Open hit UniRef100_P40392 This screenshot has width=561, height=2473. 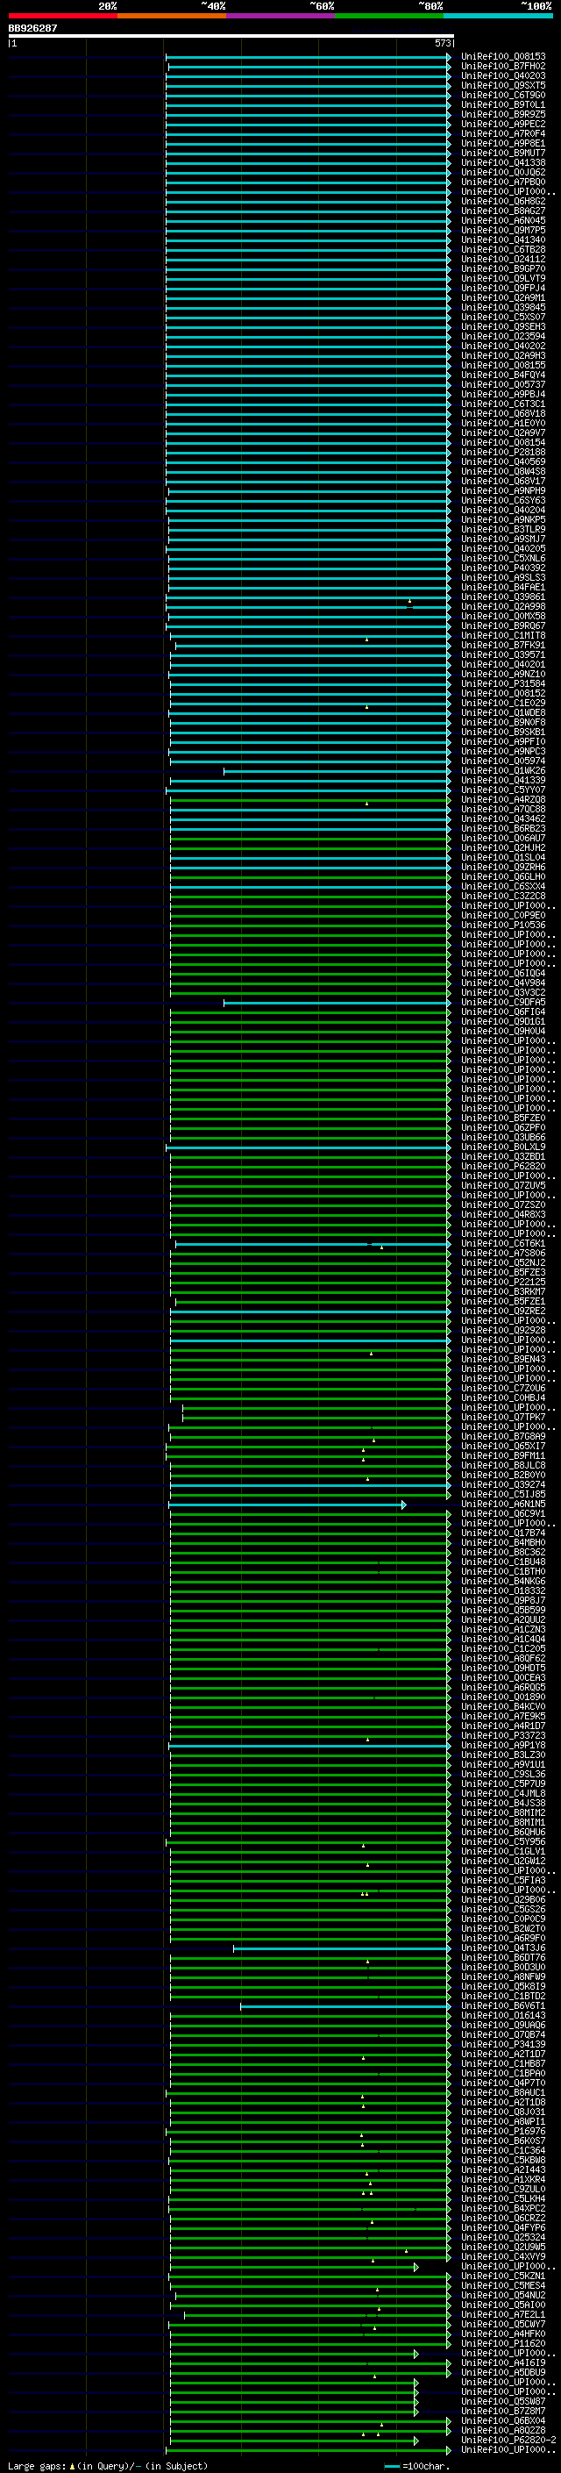pyautogui.click(x=503, y=568)
